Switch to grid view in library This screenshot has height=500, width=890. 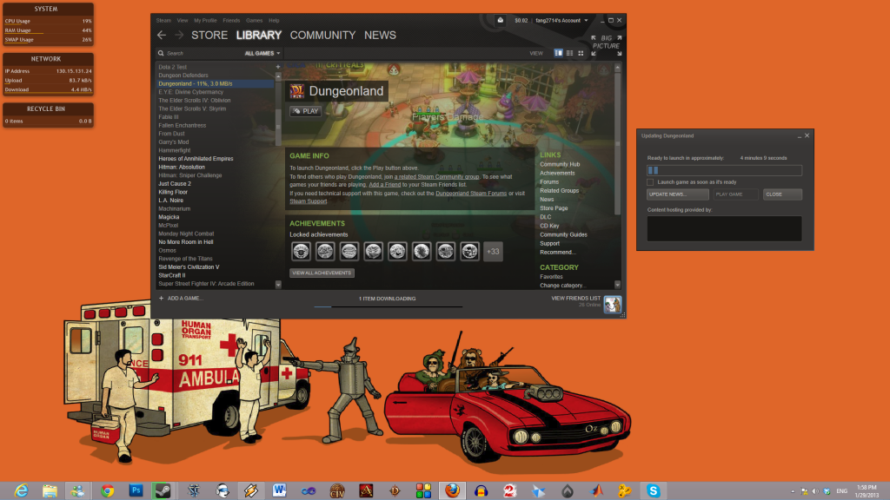coord(581,53)
